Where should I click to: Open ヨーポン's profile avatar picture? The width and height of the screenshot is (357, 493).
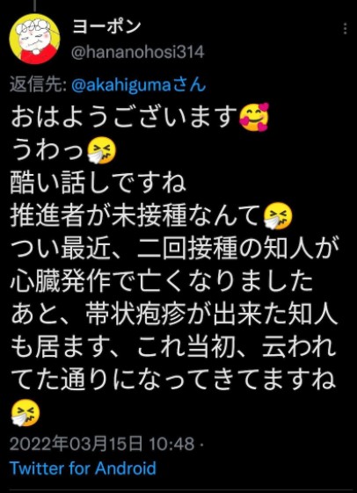(34, 39)
